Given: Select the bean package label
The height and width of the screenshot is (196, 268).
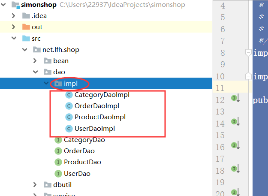Looking at the screenshot, I should [61, 61].
